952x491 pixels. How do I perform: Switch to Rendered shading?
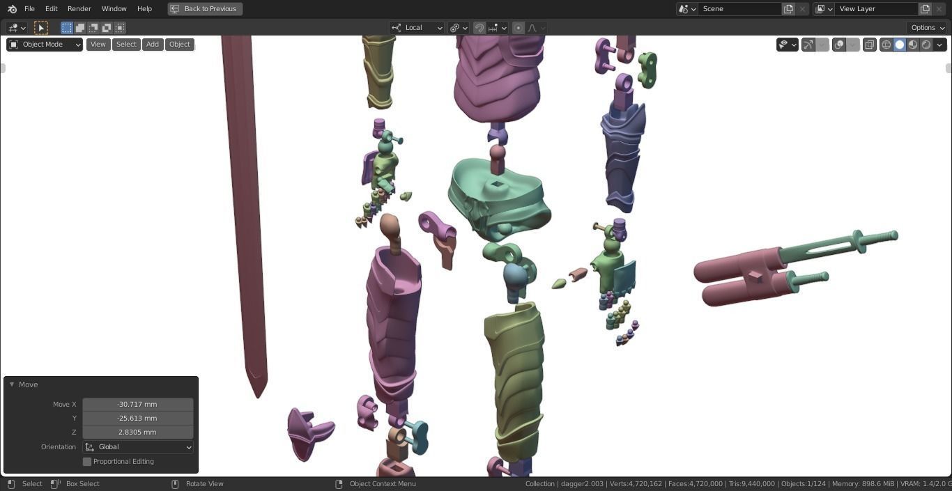click(926, 45)
